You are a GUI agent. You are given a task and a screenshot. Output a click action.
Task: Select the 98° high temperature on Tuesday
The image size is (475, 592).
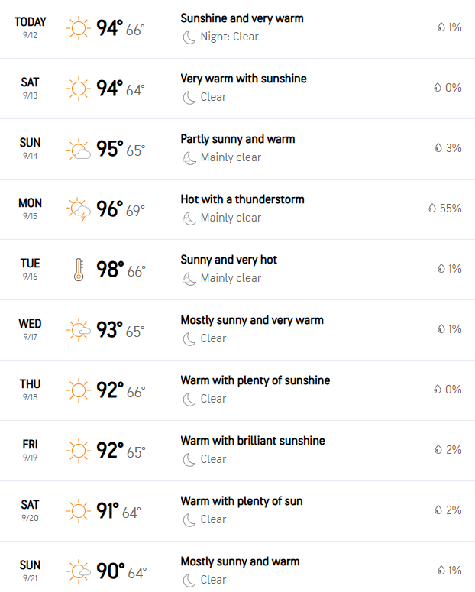110,270
